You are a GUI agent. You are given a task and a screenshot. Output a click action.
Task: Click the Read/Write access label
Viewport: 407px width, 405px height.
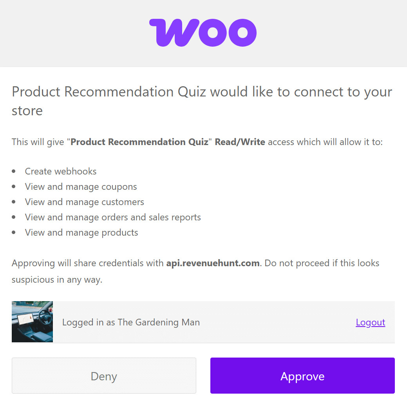pyautogui.click(x=240, y=142)
